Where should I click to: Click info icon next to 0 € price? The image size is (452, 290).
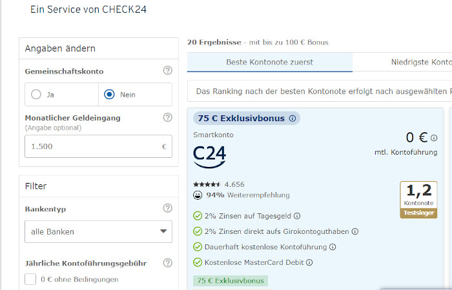click(x=434, y=138)
